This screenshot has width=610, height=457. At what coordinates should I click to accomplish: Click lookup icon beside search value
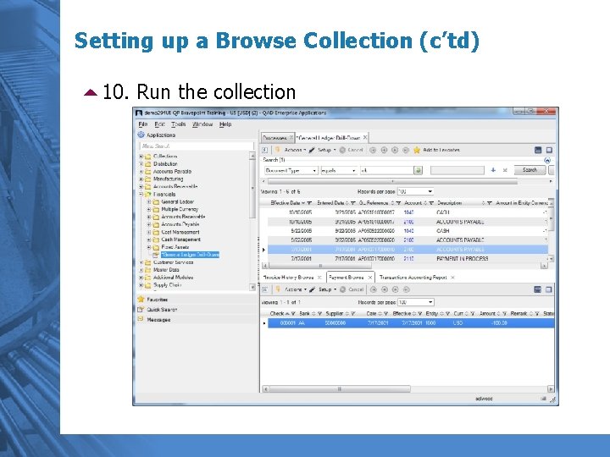click(x=419, y=171)
